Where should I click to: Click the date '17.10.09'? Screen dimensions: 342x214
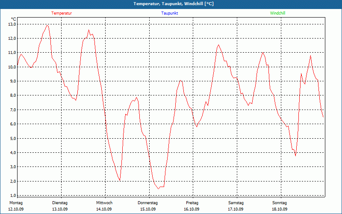pyautogui.click(x=236, y=209)
